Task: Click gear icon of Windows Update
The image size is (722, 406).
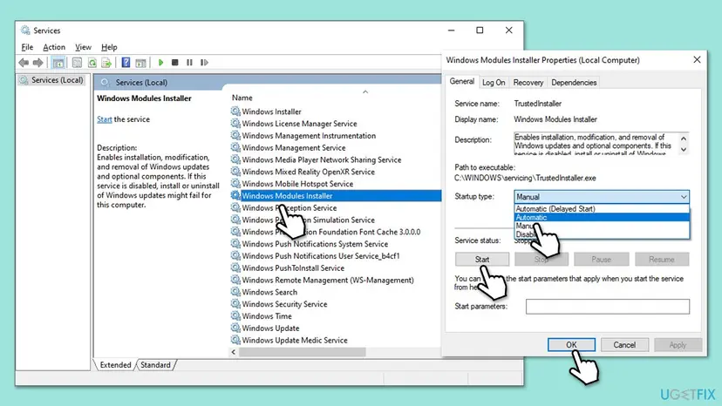Action: tap(235, 328)
